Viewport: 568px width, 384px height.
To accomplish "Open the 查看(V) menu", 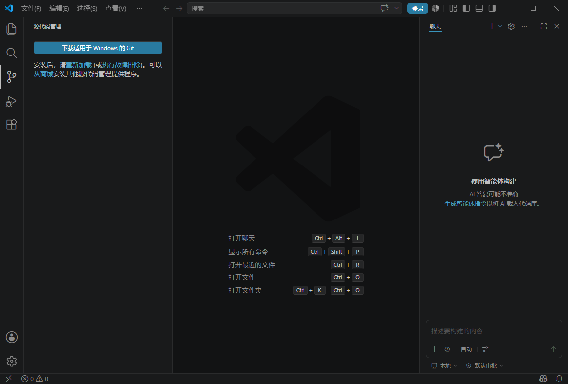I will point(116,8).
